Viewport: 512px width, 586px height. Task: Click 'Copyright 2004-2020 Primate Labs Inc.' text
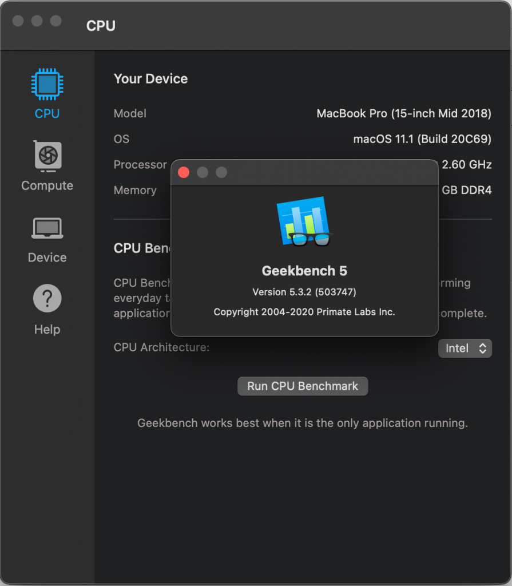point(304,312)
